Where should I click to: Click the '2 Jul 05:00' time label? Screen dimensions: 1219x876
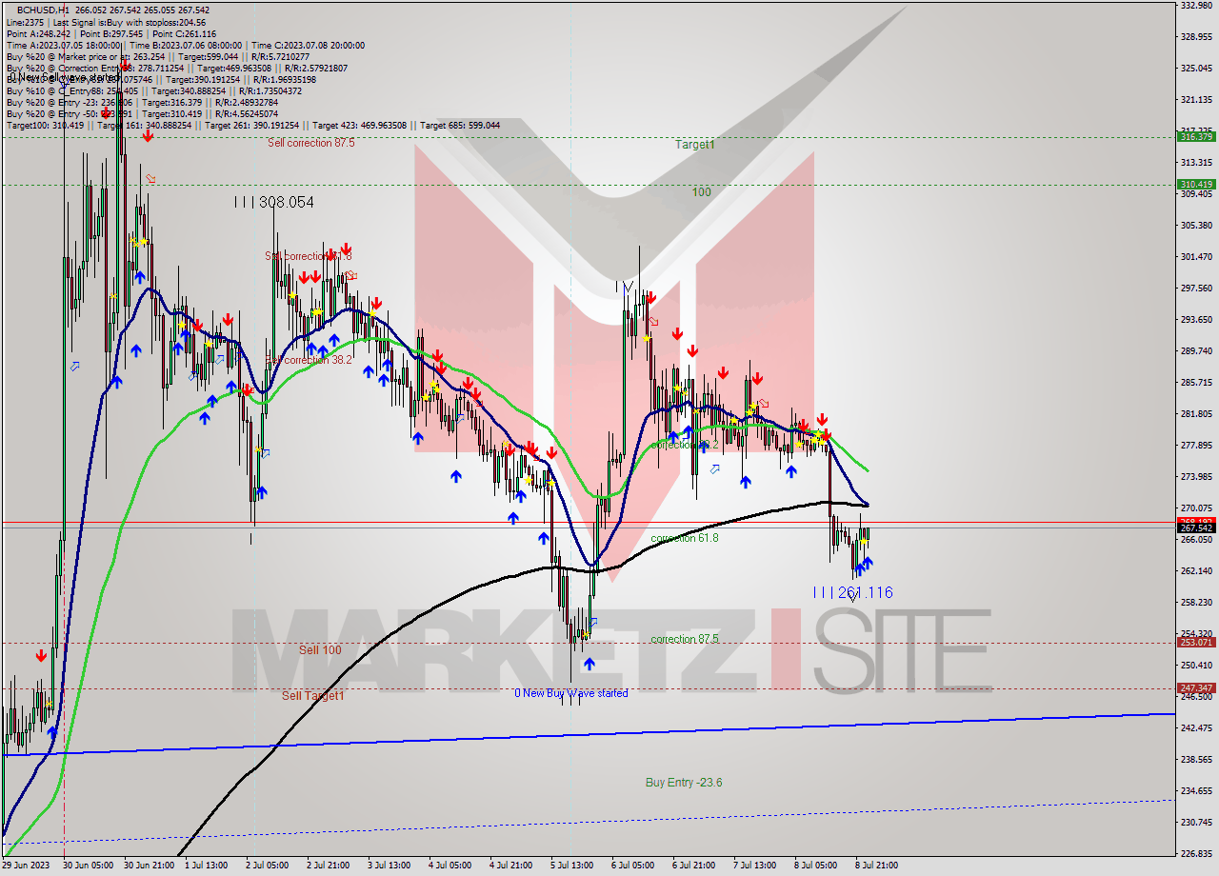[268, 866]
